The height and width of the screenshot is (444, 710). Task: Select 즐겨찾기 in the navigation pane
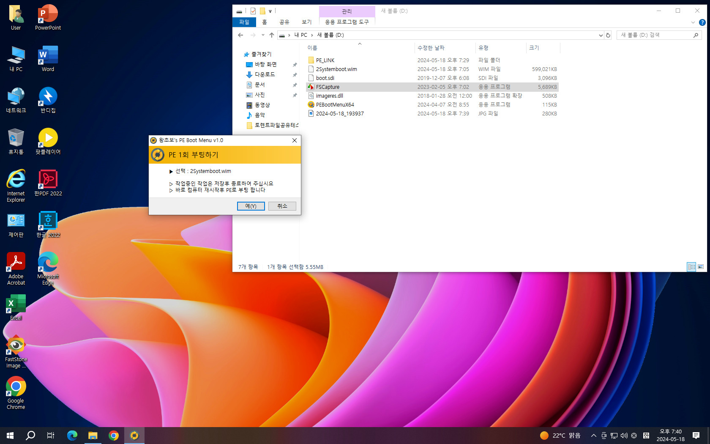[x=258, y=54]
